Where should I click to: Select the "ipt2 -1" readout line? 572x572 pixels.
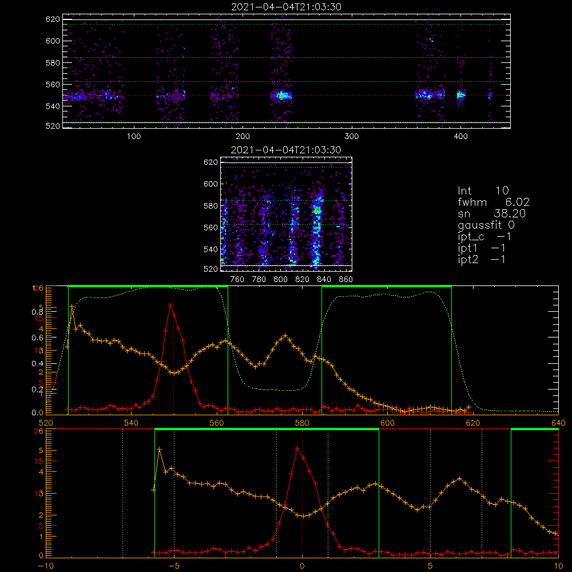pos(482,259)
